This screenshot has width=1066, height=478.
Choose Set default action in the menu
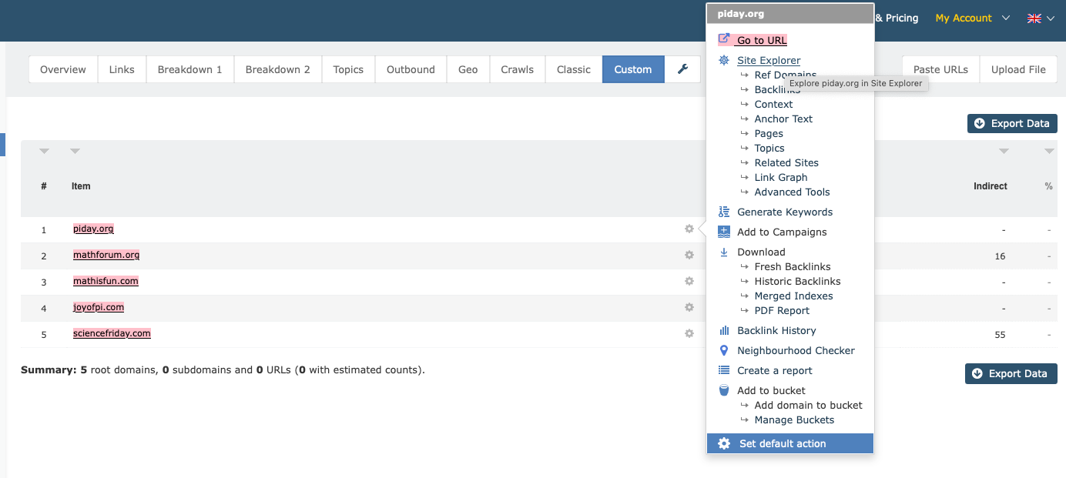781,443
